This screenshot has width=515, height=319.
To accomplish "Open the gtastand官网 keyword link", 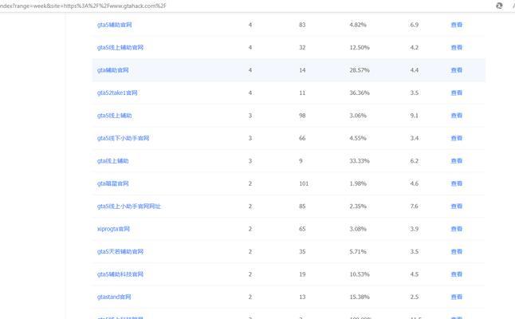I will click(114, 297).
